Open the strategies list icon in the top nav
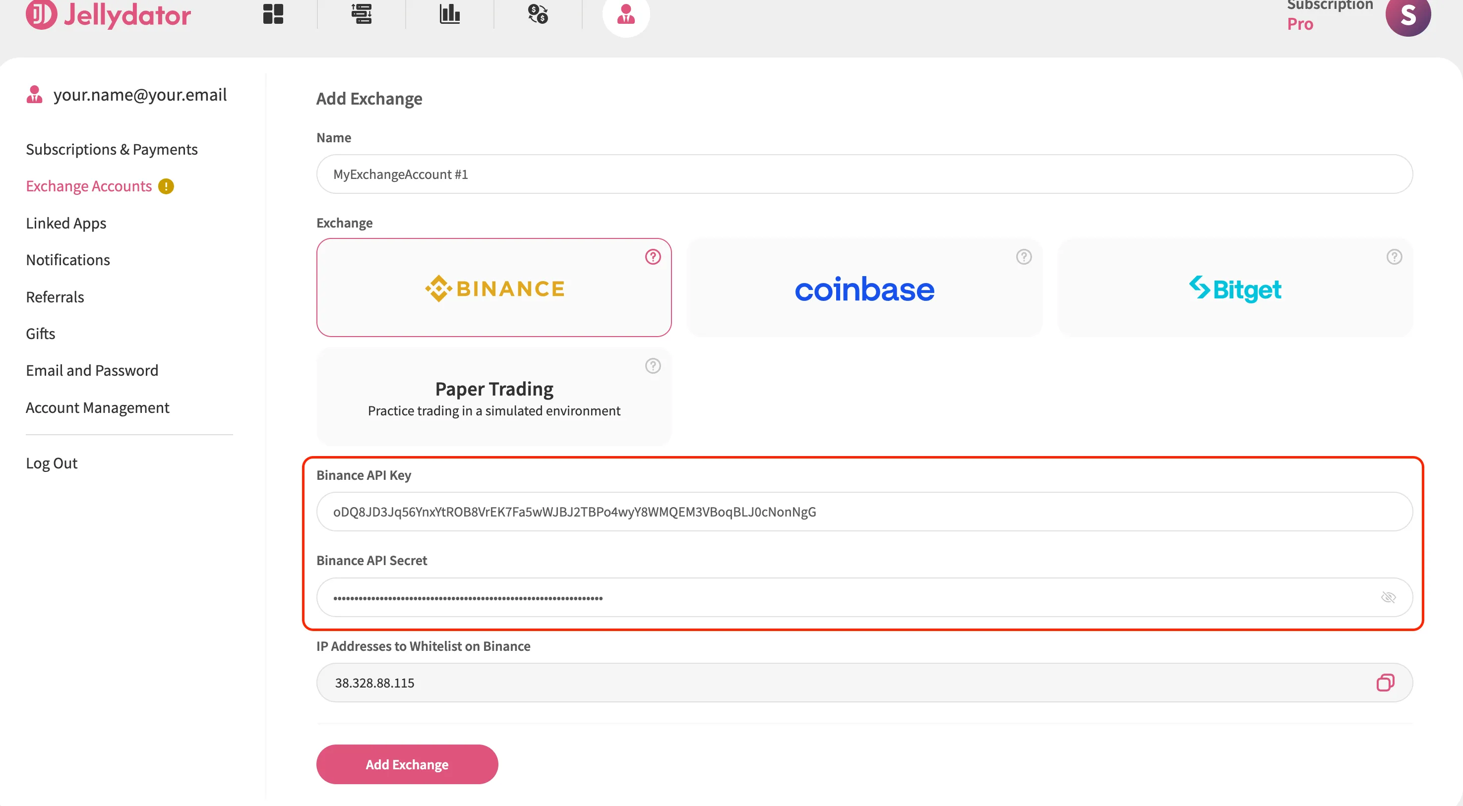Image resolution: width=1463 pixels, height=806 pixels. (361, 13)
